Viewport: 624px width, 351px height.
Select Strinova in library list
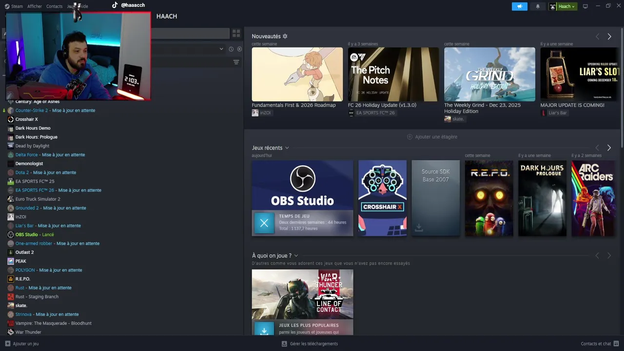click(47, 314)
